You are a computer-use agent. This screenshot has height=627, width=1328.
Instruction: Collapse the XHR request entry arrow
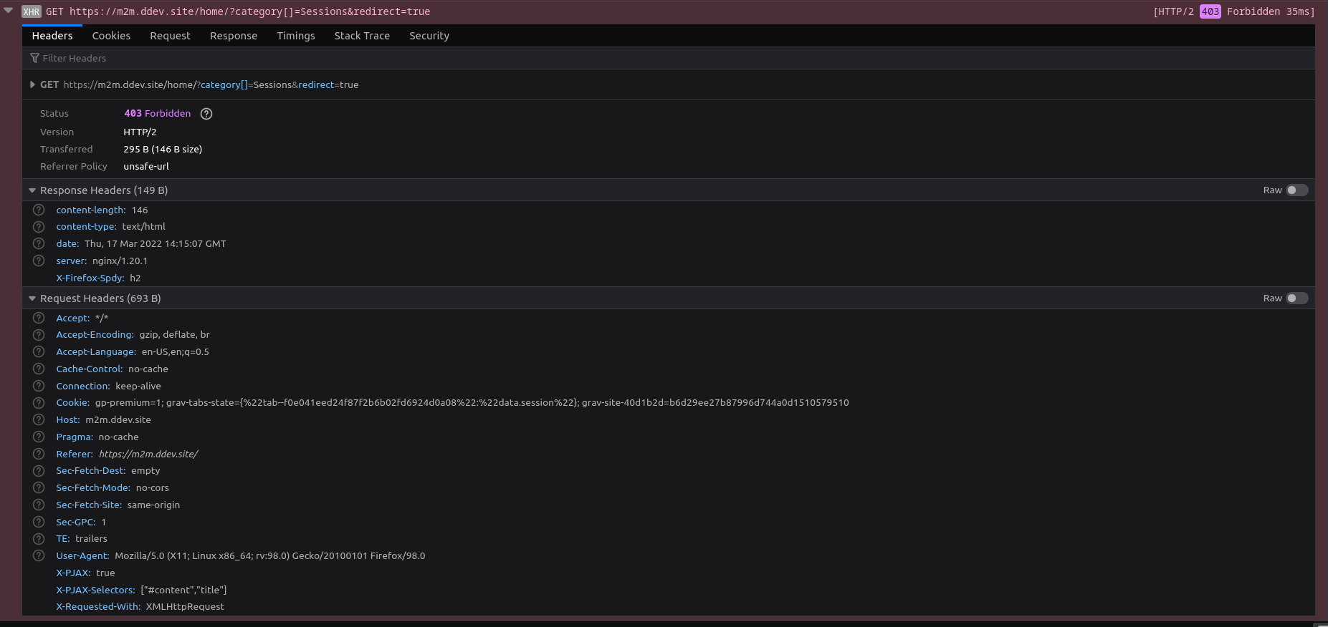pyautogui.click(x=9, y=11)
